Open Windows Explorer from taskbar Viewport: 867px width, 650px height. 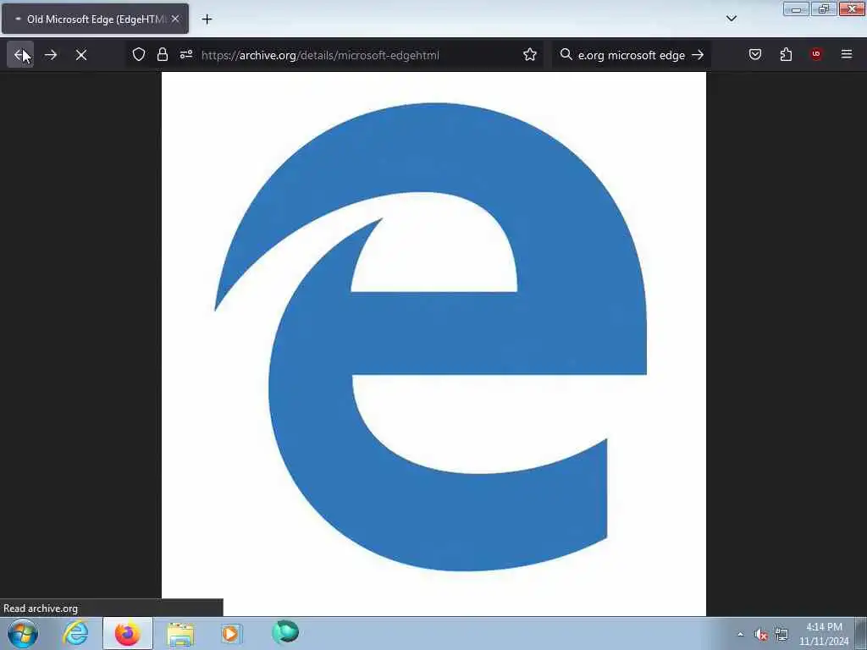tap(180, 633)
